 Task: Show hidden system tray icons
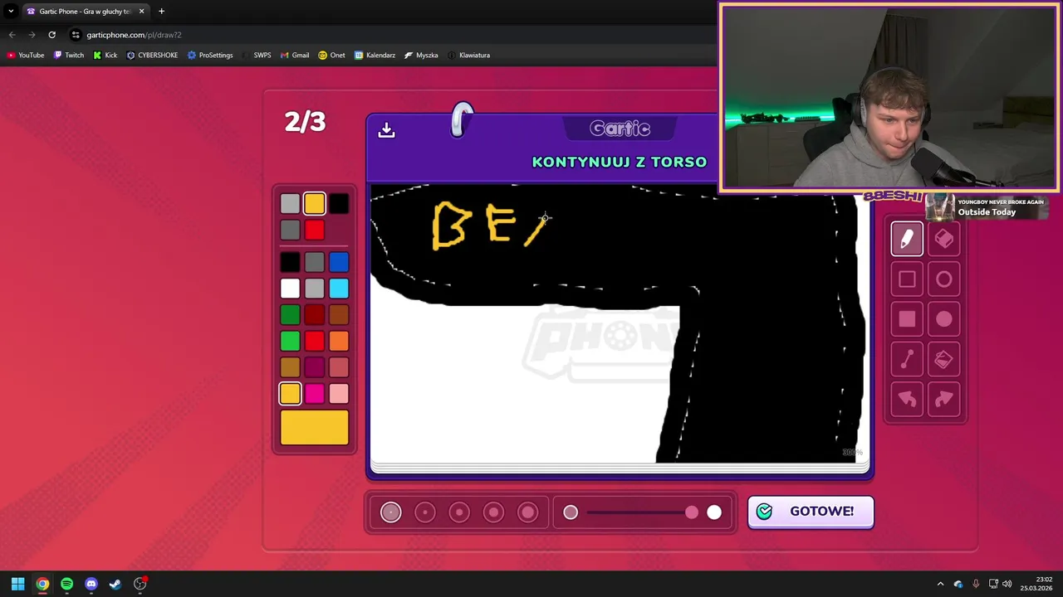pyautogui.click(x=940, y=584)
